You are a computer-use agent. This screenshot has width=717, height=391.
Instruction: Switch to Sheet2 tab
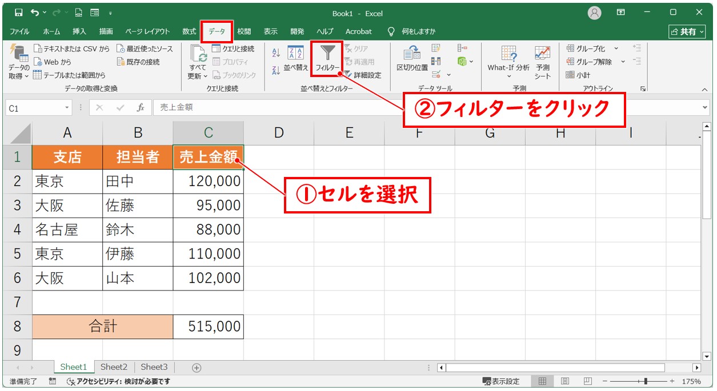(114, 367)
